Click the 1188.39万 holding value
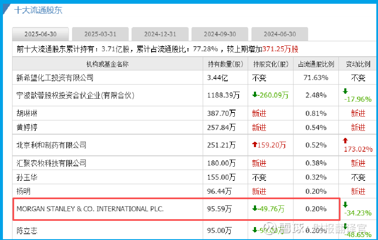 pyautogui.click(x=223, y=95)
